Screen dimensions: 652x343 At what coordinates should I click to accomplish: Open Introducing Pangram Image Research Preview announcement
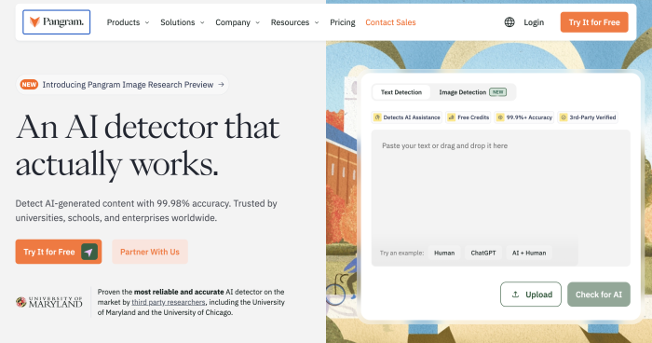click(122, 85)
